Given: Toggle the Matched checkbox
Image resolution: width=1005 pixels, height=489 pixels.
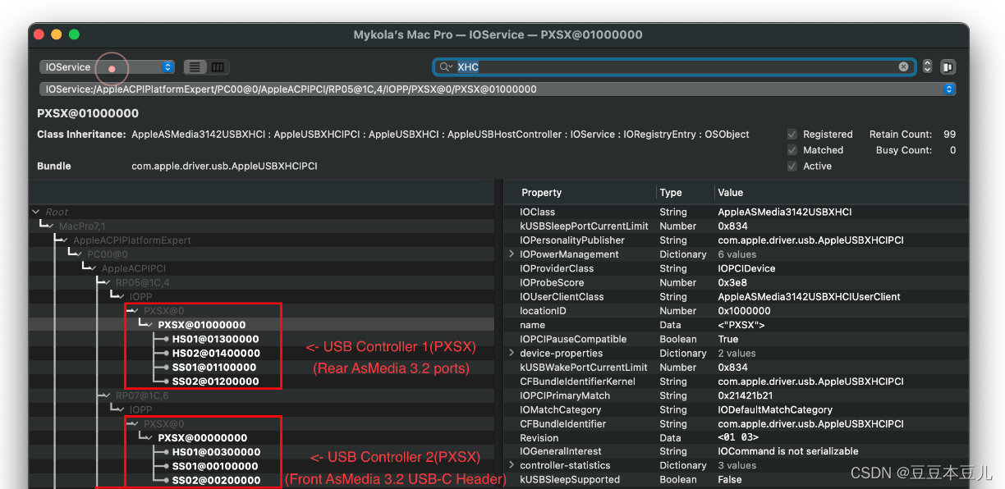Looking at the screenshot, I should (x=792, y=150).
